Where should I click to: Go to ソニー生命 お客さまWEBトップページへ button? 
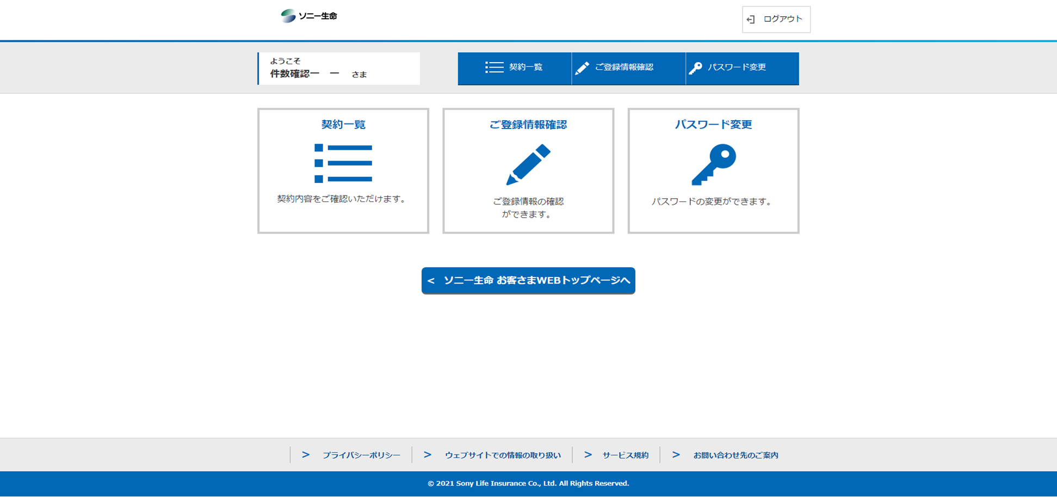[x=528, y=280]
